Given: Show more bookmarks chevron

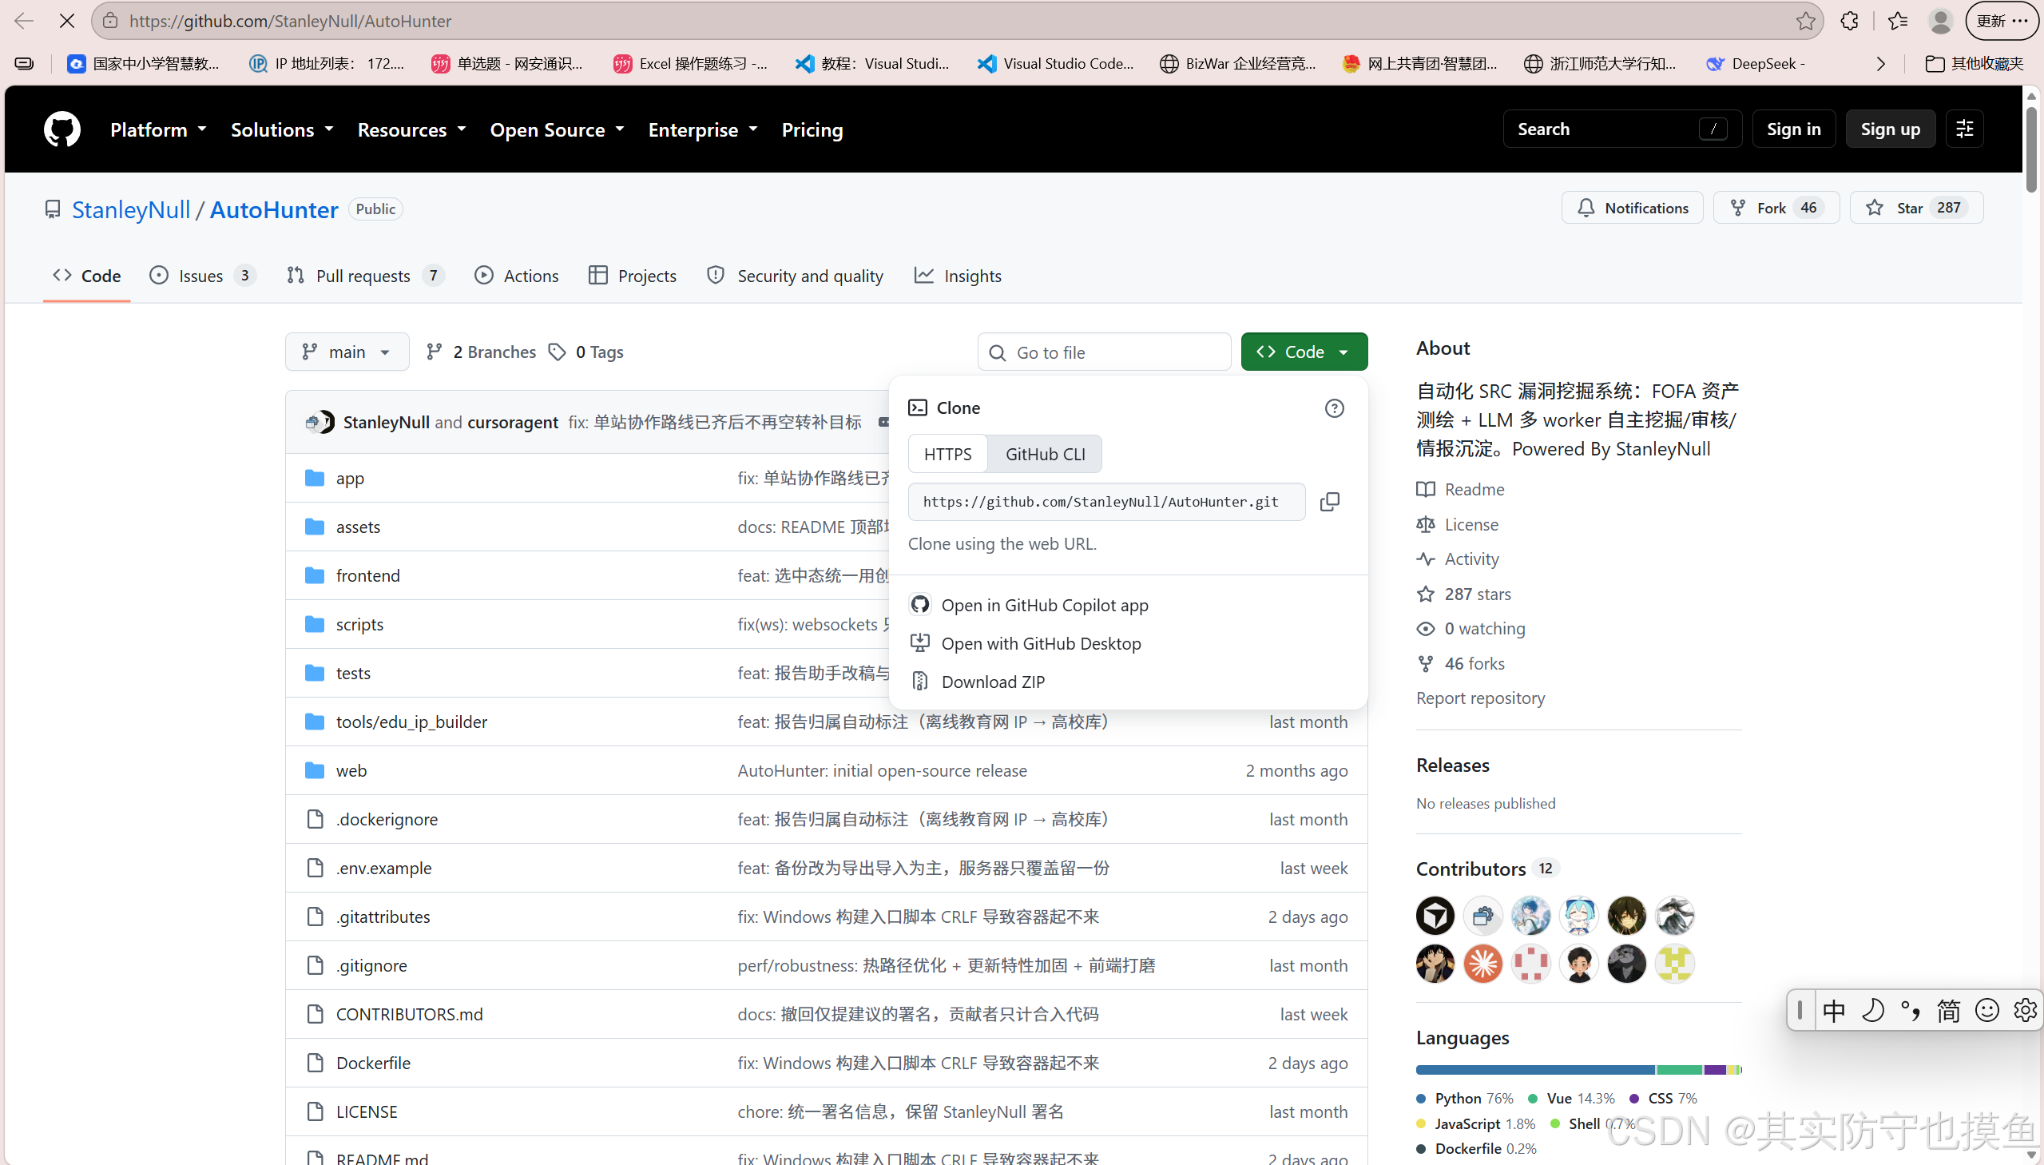Looking at the screenshot, I should coord(1880,64).
